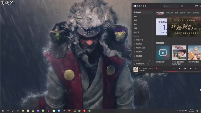Switch to the 个性推荐 tab
The image size is (201, 113).
(160, 13)
